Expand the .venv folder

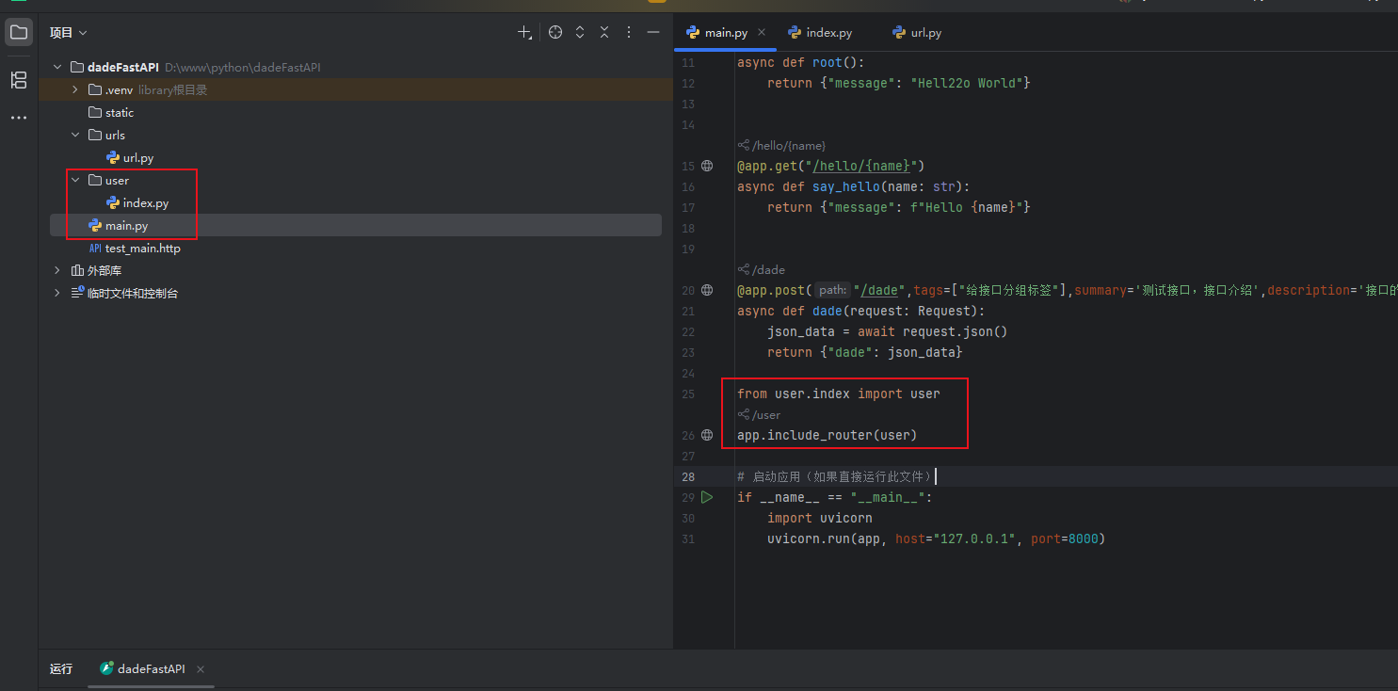click(x=75, y=90)
